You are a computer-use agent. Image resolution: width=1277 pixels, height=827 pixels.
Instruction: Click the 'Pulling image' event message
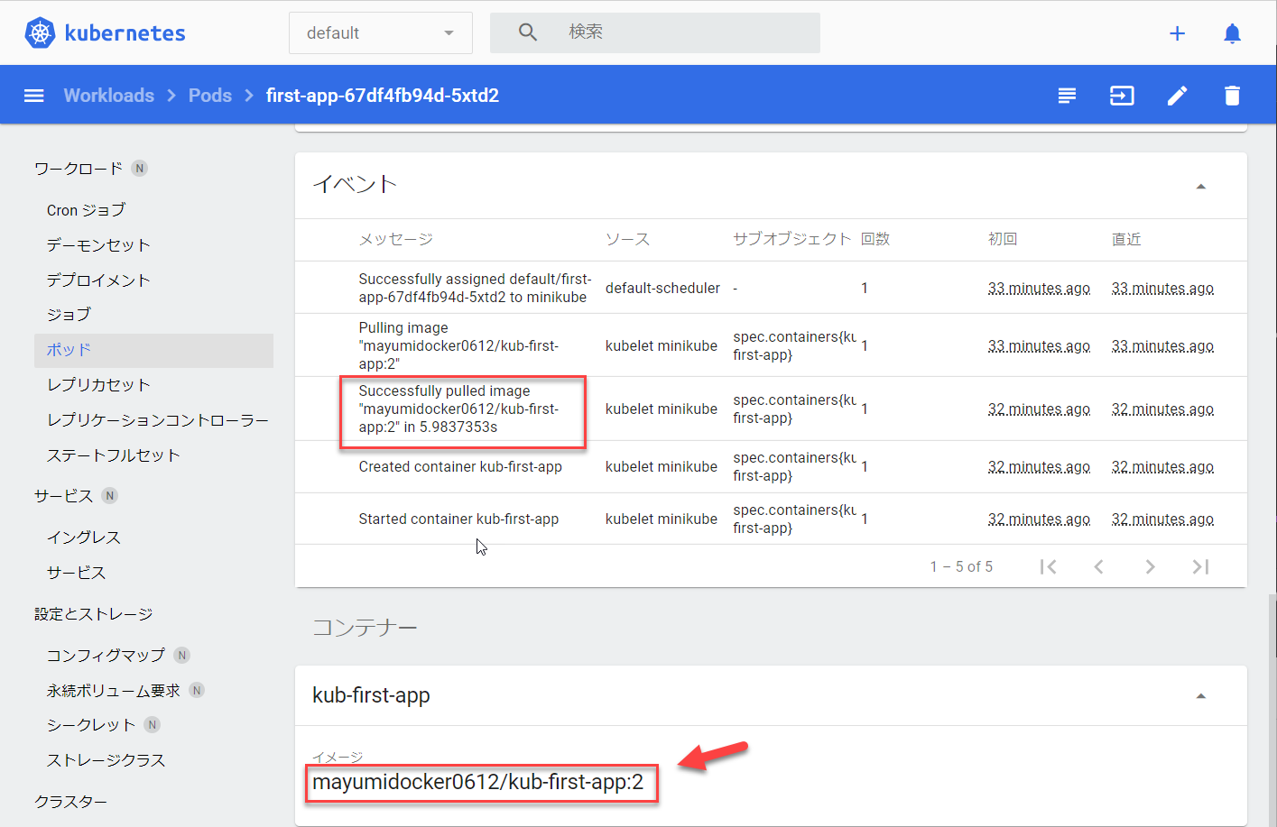(x=458, y=345)
